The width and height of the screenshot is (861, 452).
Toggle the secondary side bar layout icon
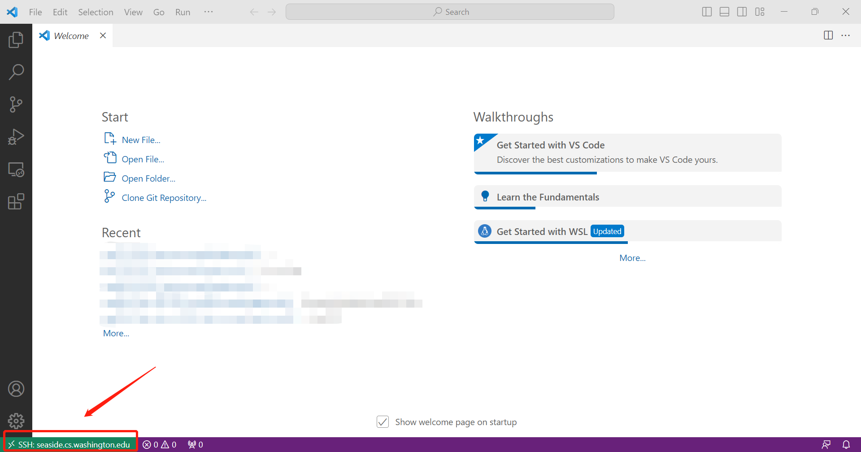point(742,12)
